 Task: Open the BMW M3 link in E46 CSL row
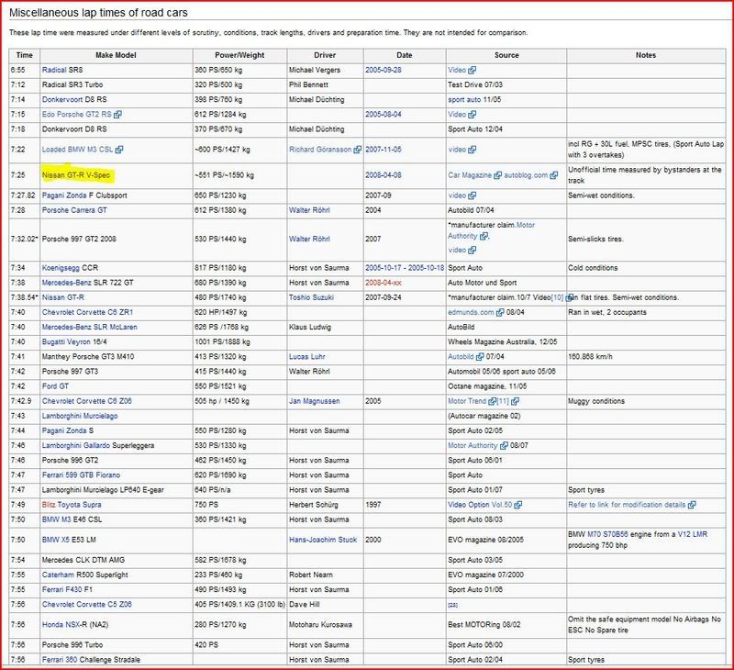57,519
